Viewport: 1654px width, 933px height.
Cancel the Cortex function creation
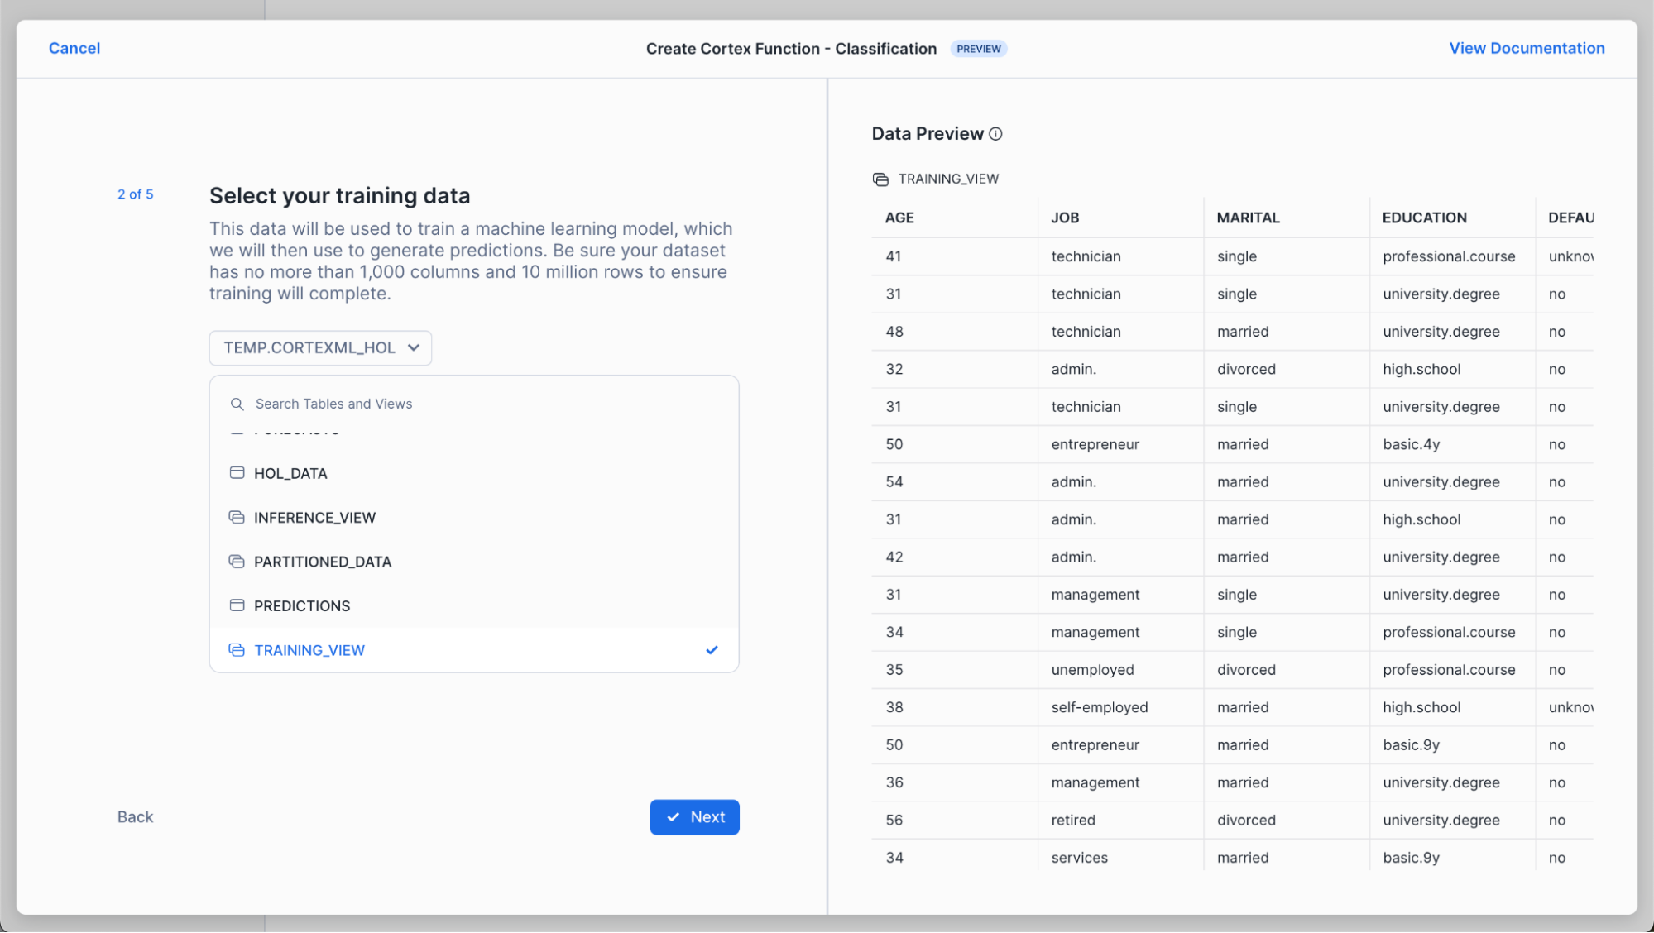click(x=74, y=48)
